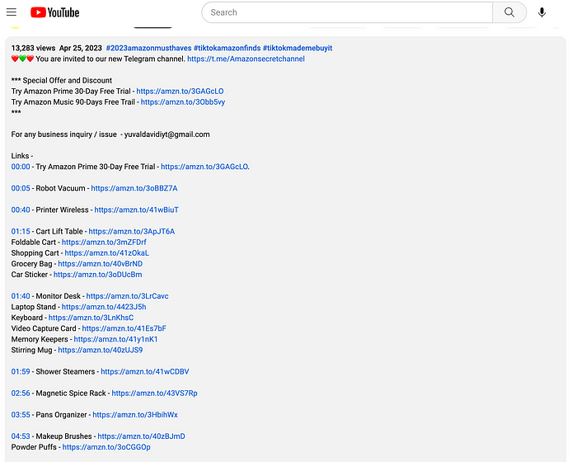The height and width of the screenshot is (462, 577).
Task: Focus the Search input field
Action: [347, 12]
